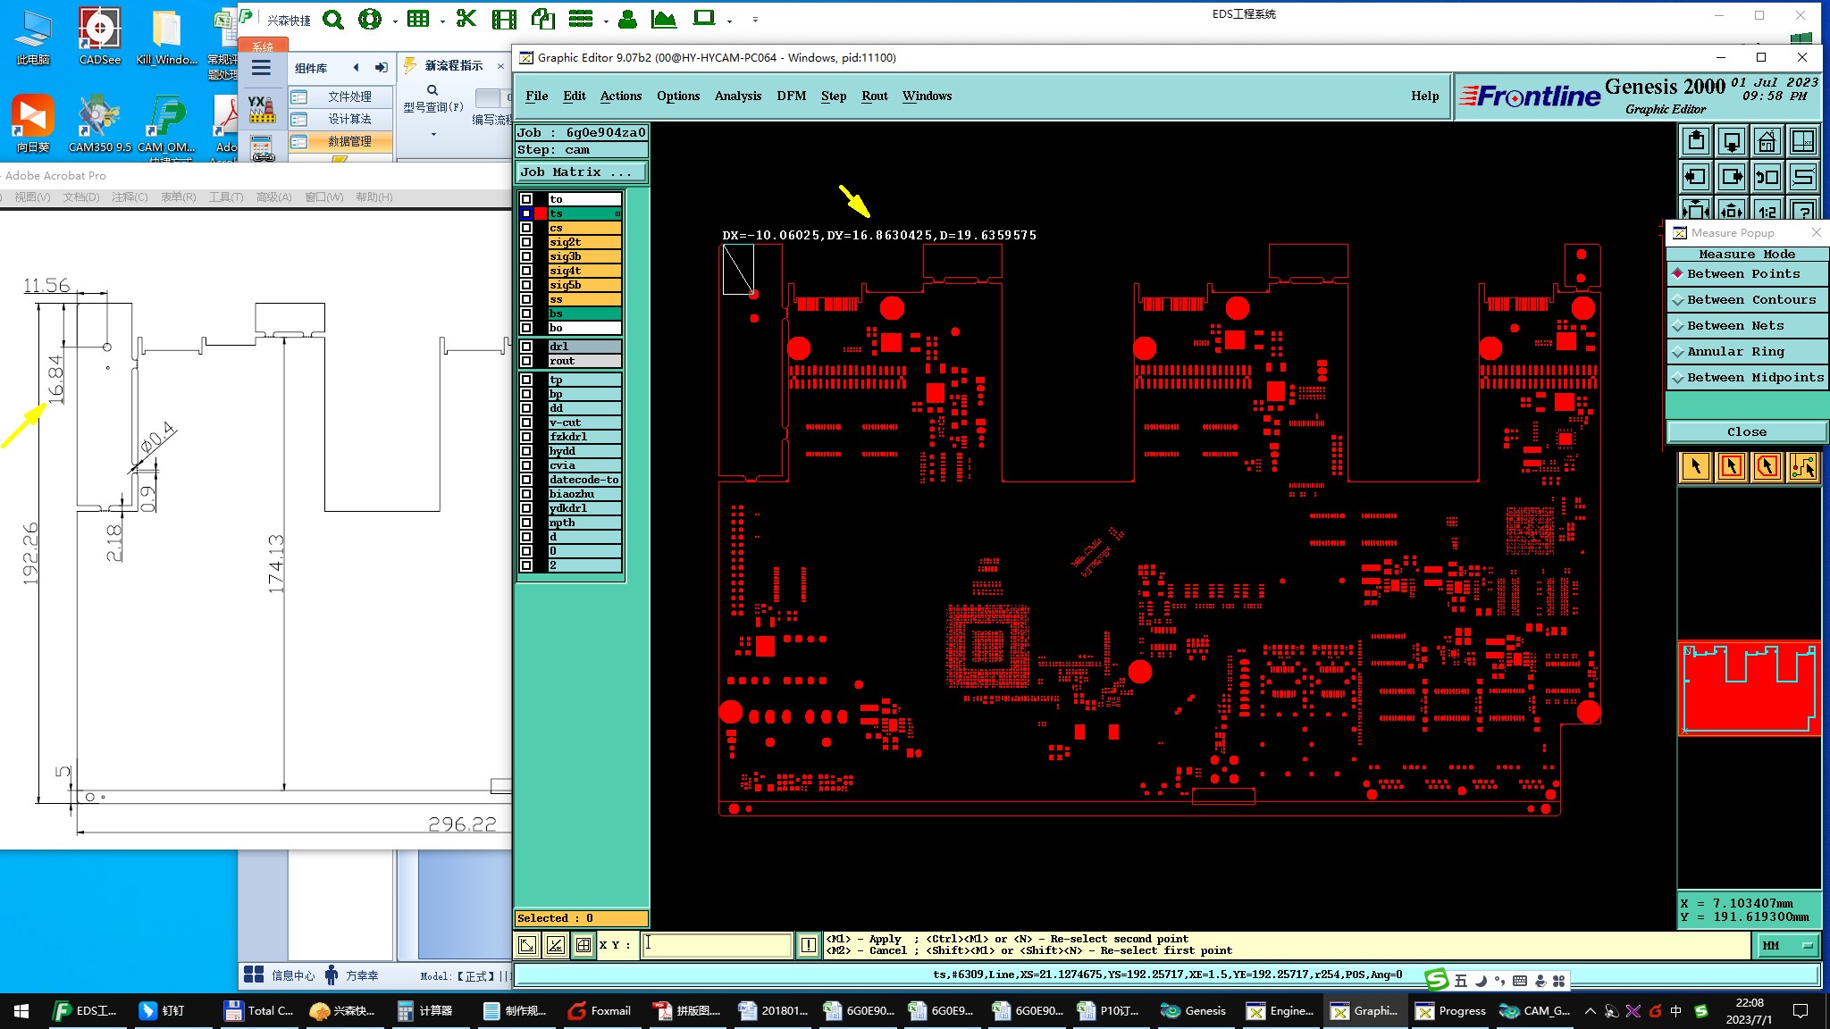Open the Analysis menu
The height and width of the screenshot is (1029, 1830).
tap(737, 96)
